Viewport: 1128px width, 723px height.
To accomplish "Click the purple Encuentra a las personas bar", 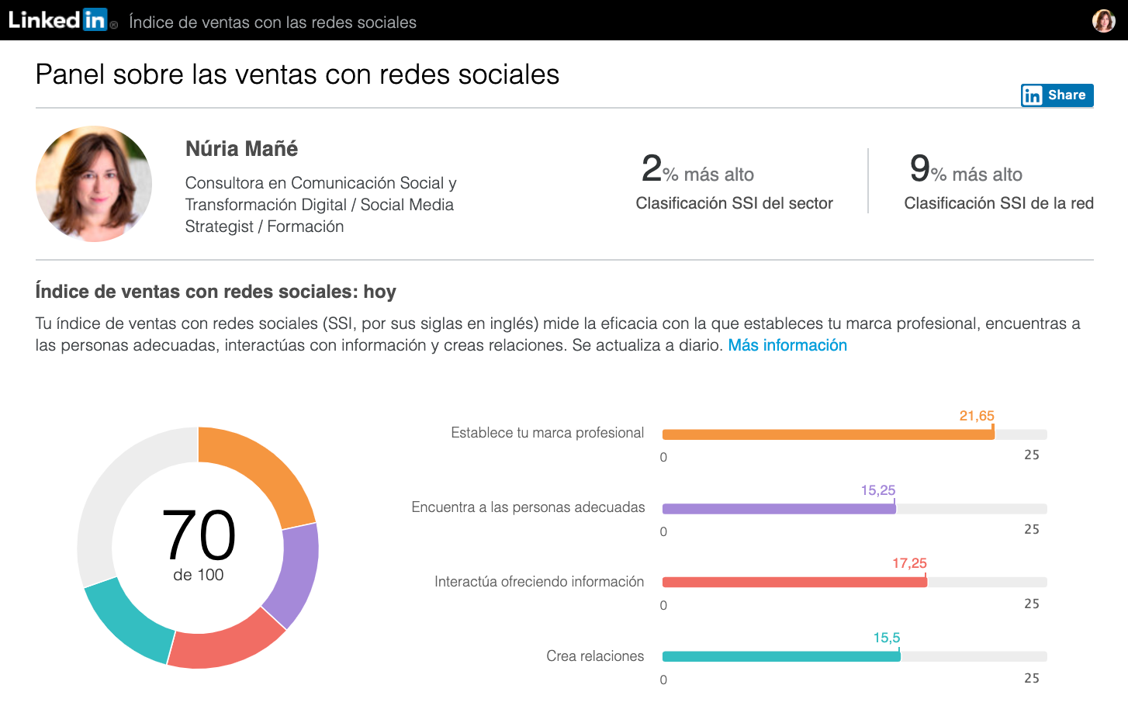I will click(x=779, y=509).
